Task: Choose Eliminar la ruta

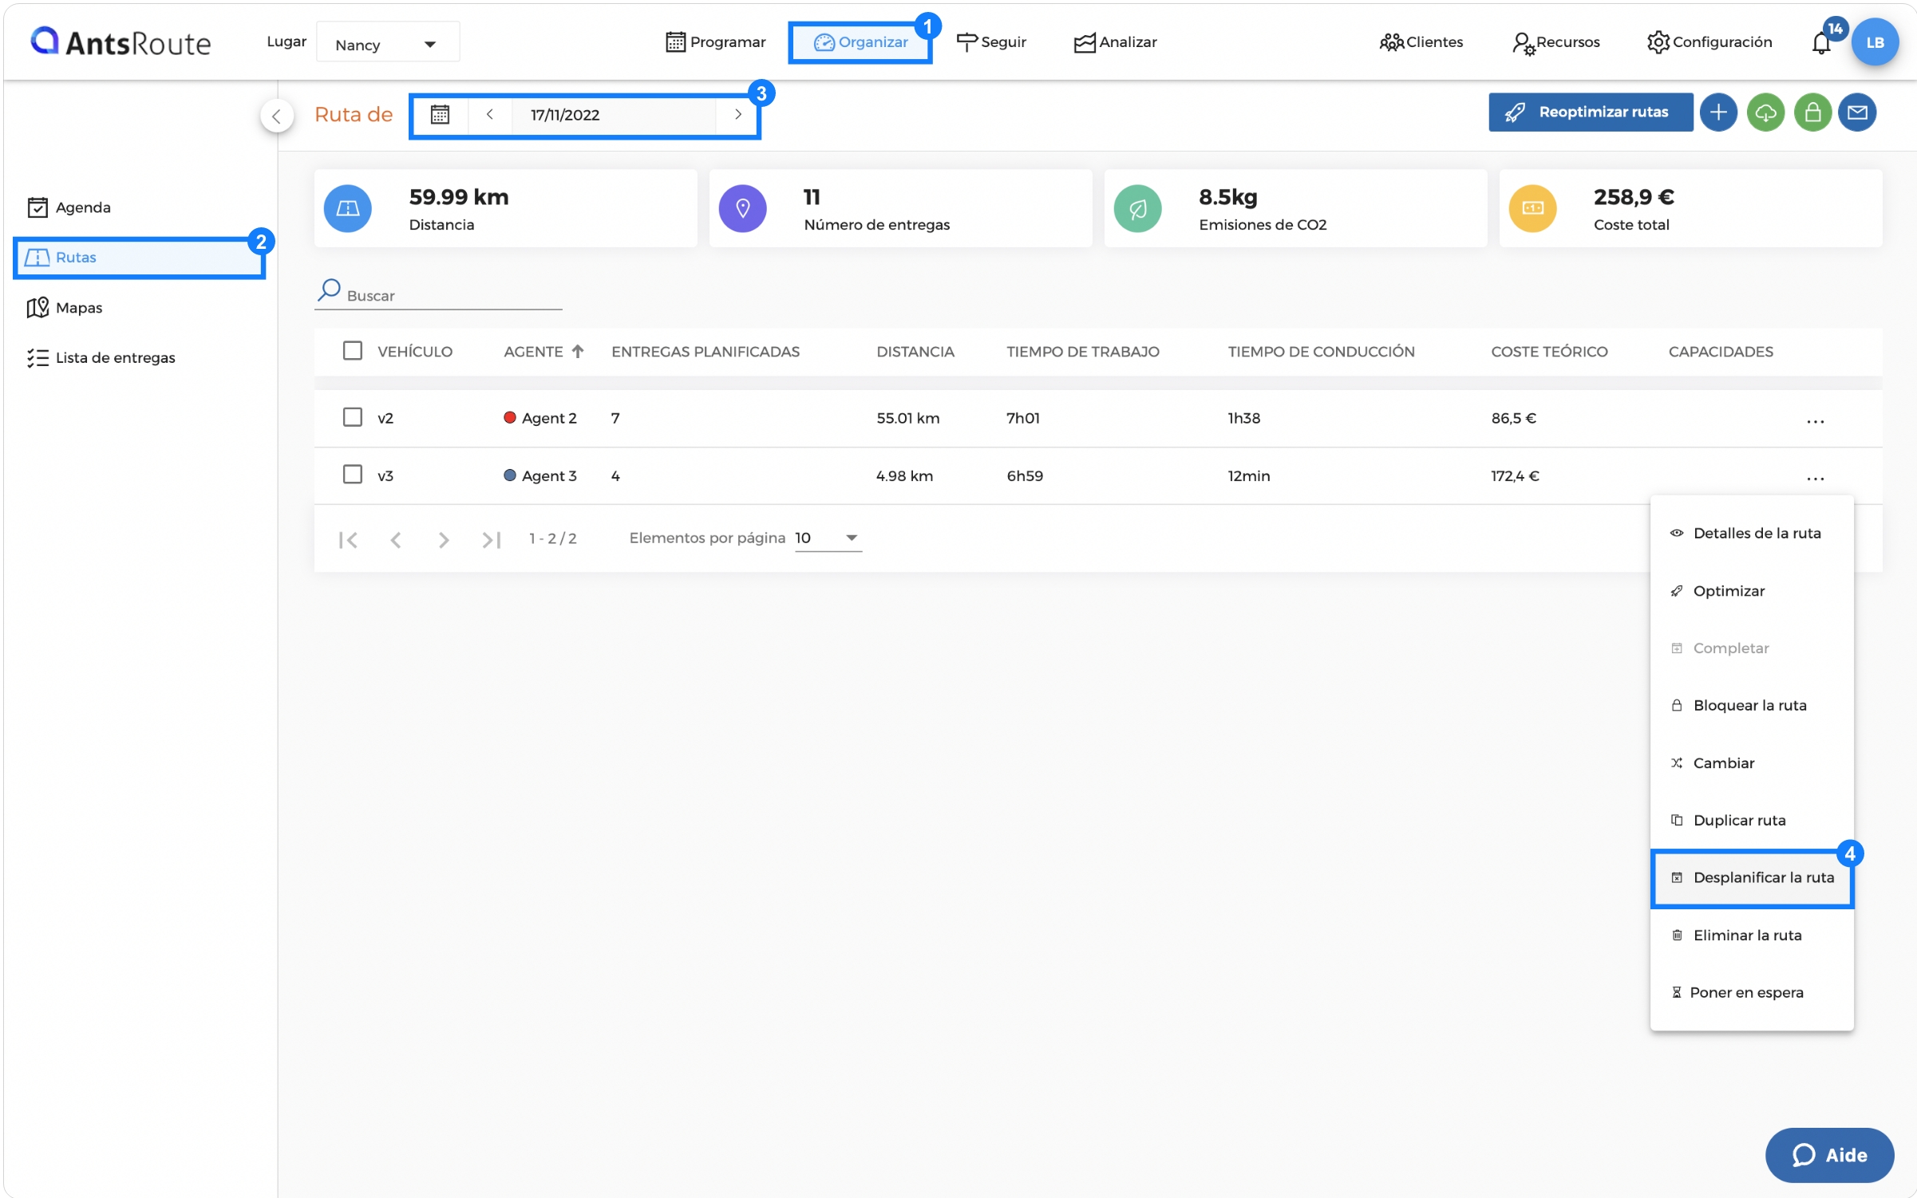Action: pyautogui.click(x=1752, y=936)
